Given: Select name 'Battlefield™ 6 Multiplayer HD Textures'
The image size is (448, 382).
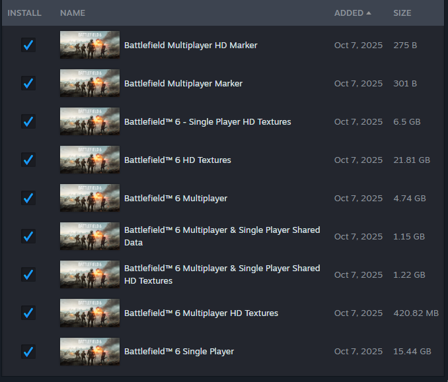Looking at the screenshot, I should tap(201, 313).
